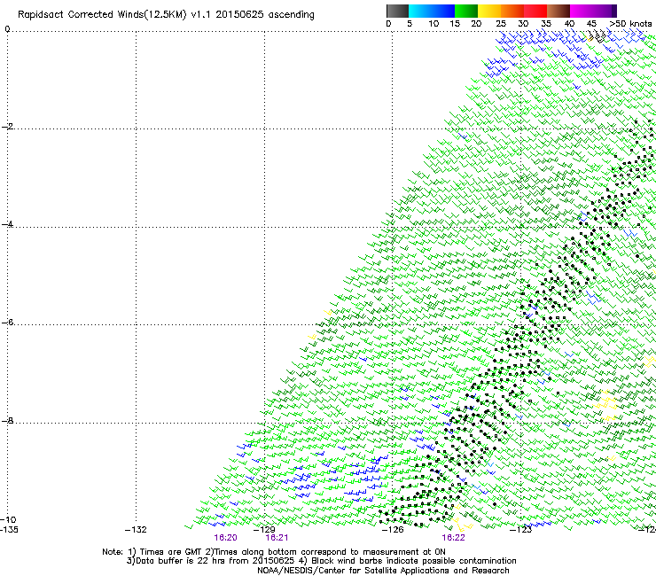Click the latitude label -4
Screen dimensions: 656x576
(7, 224)
